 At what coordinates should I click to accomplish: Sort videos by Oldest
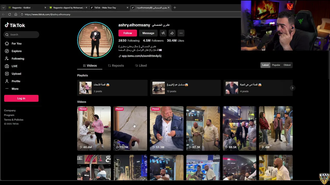pos(287,65)
